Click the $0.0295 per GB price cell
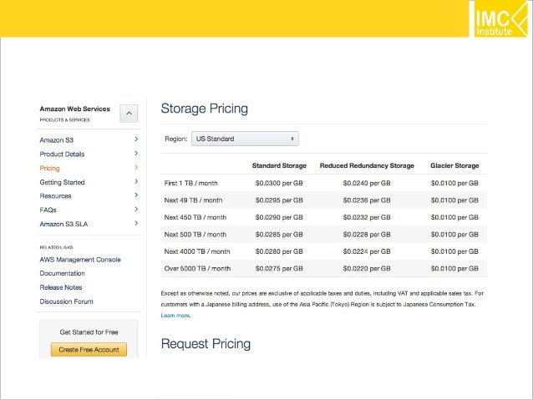 [x=279, y=200]
